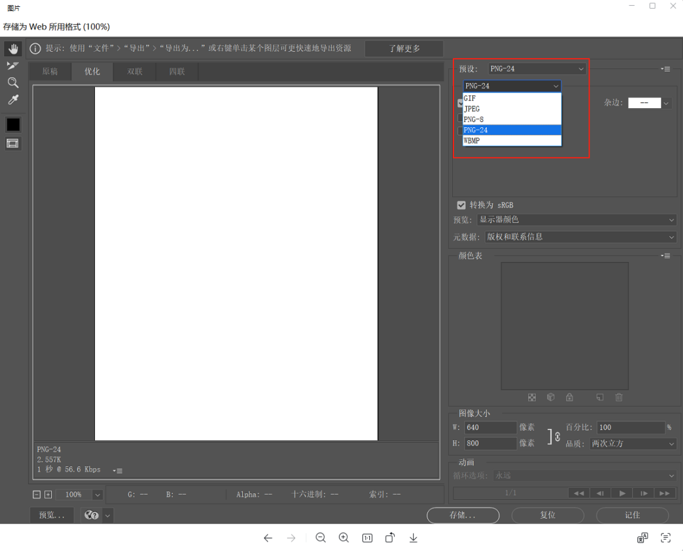Click the zoom in magnifier icon
The height and width of the screenshot is (551, 683).
point(343,538)
